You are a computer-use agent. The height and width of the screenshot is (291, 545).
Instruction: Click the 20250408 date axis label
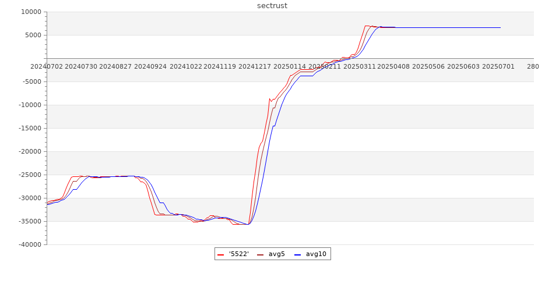pyautogui.click(x=393, y=66)
